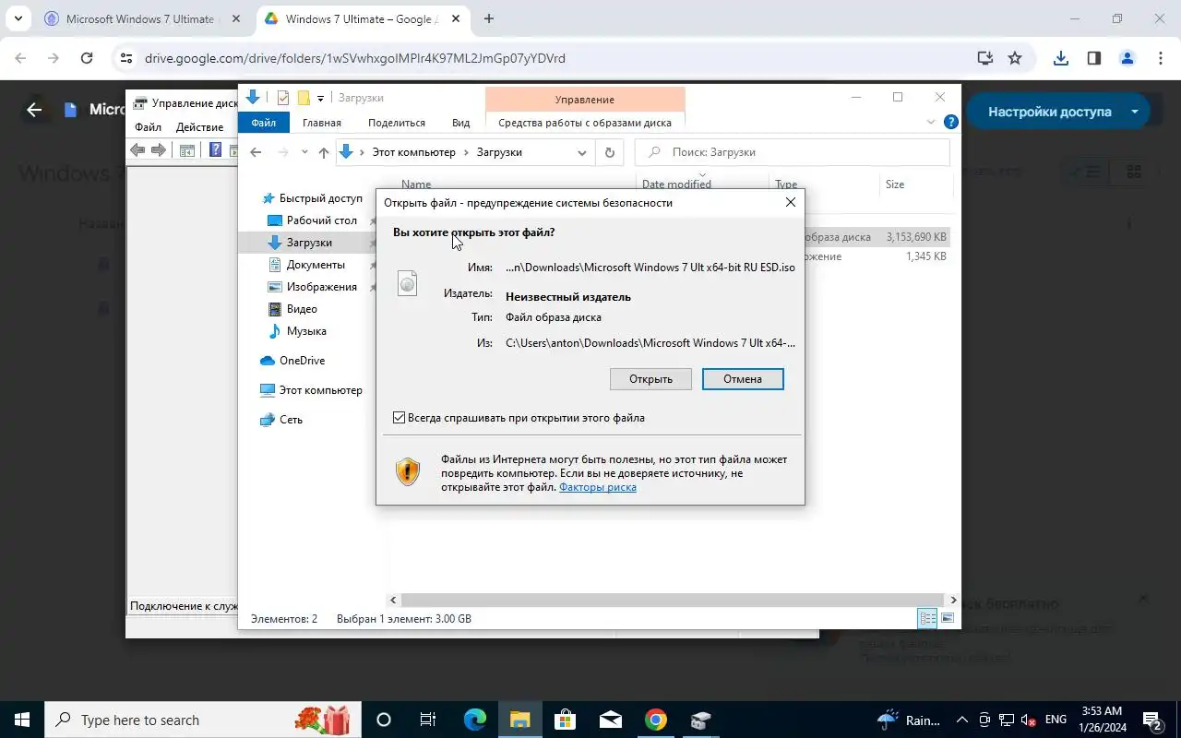Open dropdown arrow next to Настройки доступа
The height and width of the screenshot is (738, 1181).
pyautogui.click(x=1135, y=112)
